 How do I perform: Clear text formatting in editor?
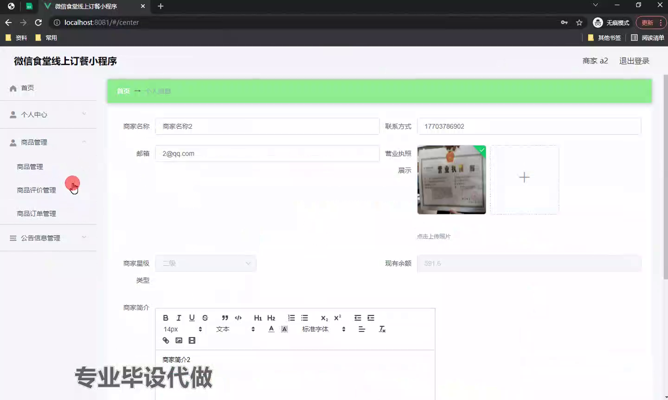point(382,329)
